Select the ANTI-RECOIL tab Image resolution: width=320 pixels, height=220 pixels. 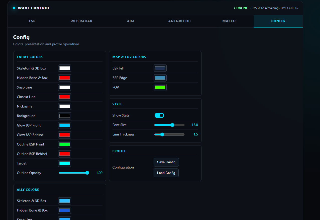tap(180, 21)
